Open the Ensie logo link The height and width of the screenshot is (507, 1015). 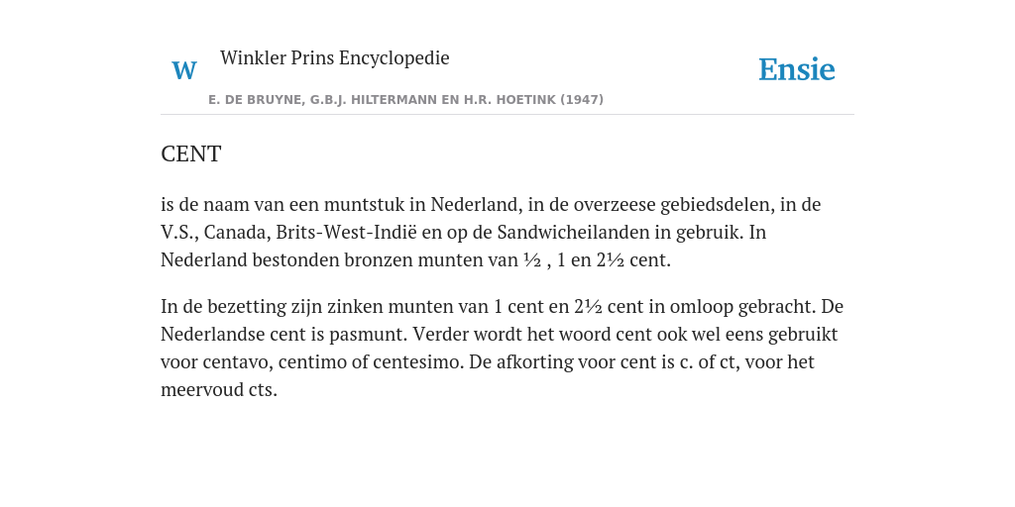tap(797, 69)
